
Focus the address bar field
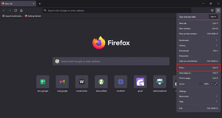[117, 10]
